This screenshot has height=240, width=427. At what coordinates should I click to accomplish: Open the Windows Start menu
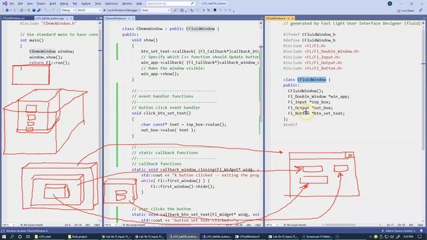pos(4,237)
